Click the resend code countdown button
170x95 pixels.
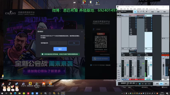(x=74, y=43)
